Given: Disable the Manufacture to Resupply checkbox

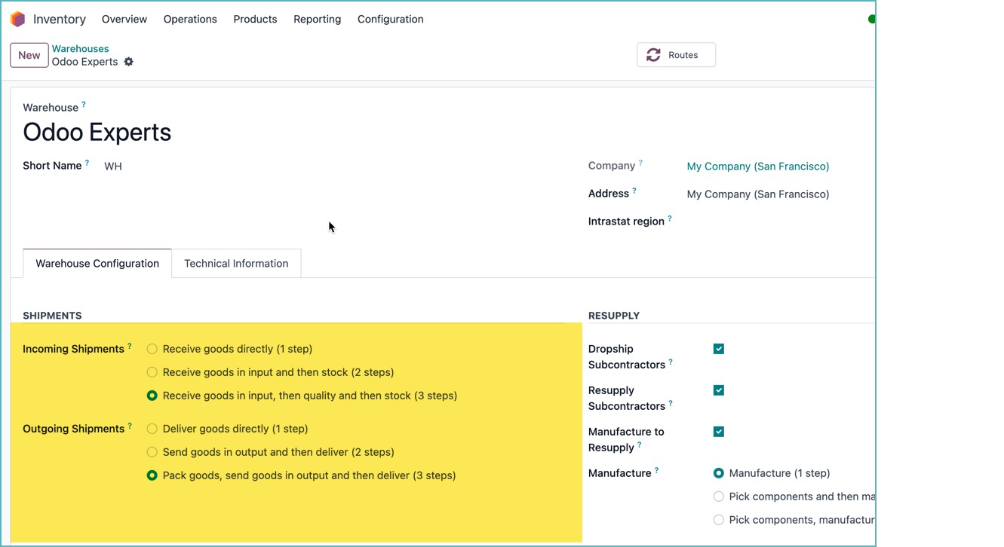Looking at the screenshot, I should [x=718, y=432].
